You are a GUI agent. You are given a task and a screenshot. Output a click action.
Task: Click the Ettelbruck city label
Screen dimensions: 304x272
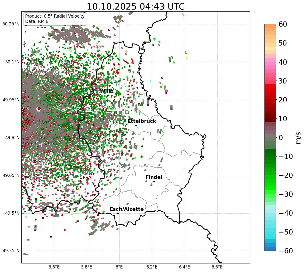(142, 121)
